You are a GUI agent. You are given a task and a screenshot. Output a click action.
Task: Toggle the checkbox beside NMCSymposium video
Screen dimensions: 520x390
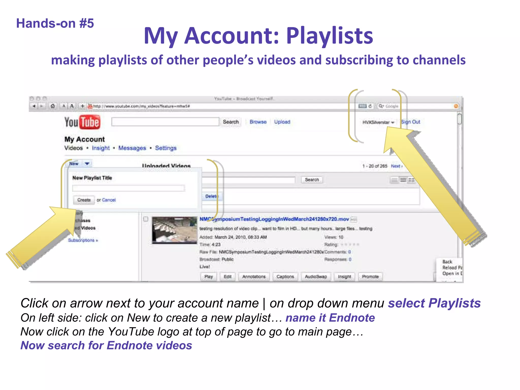[x=145, y=219]
